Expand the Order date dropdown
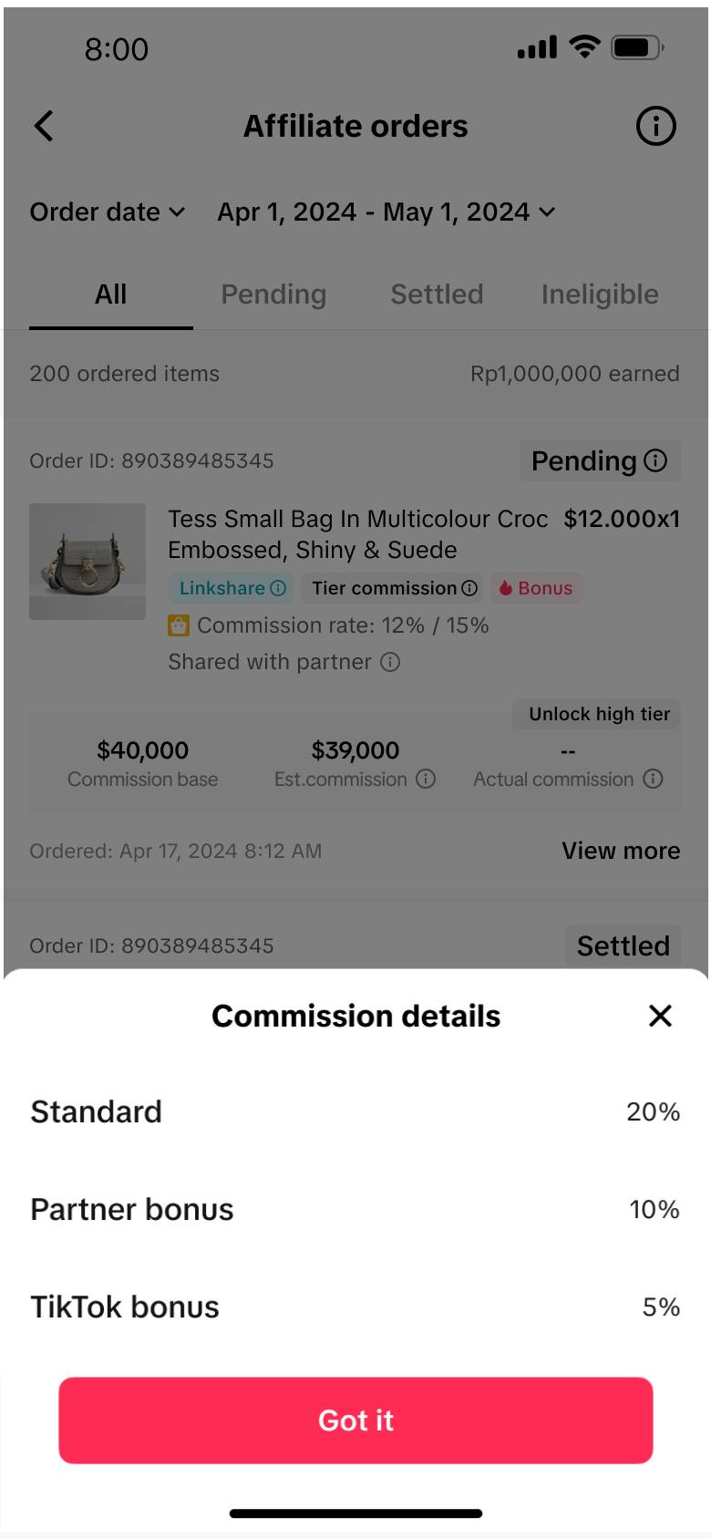 point(108,212)
